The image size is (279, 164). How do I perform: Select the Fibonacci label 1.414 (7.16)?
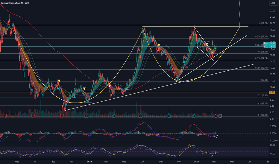point(262,103)
